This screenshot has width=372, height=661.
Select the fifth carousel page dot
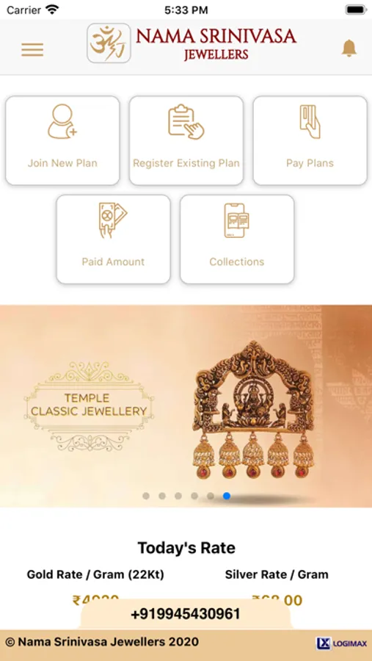click(x=211, y=496)
